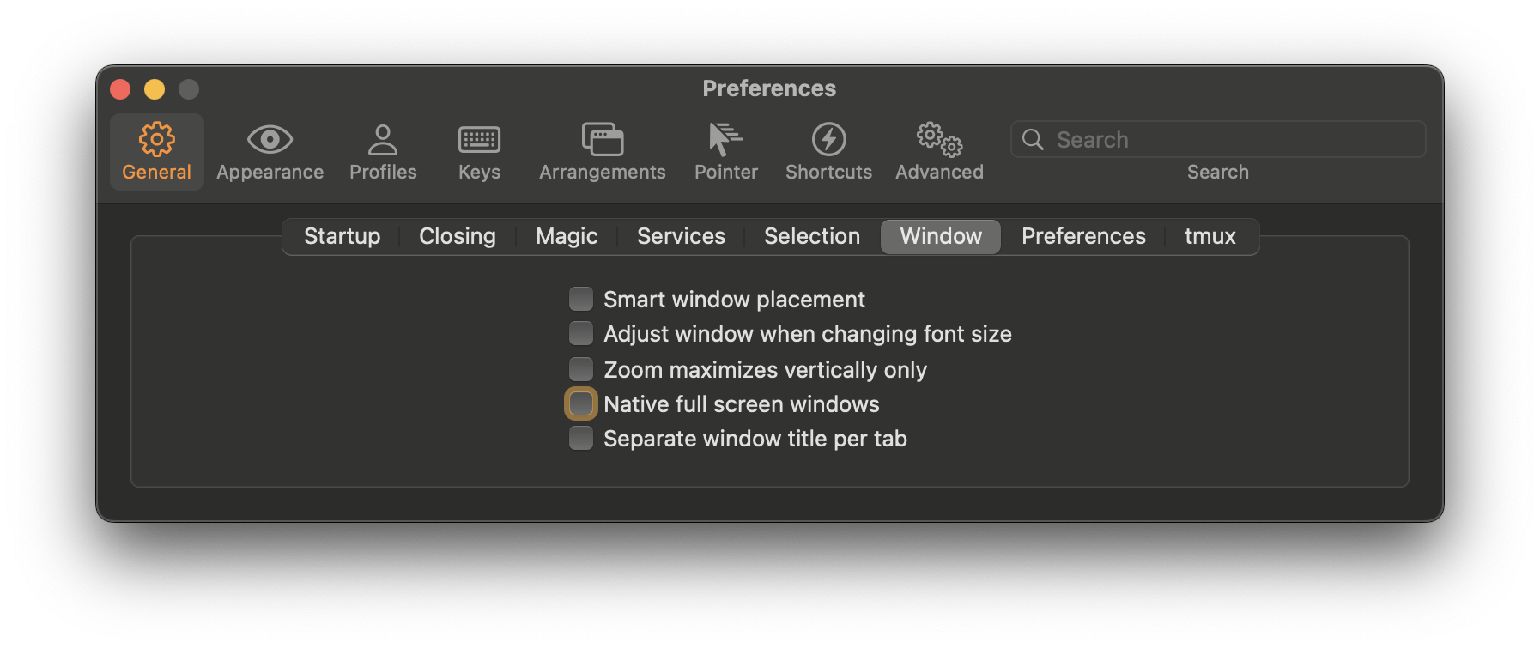Open the Closing tab
Screen dimensions: 1540x649
pyautogui.click(x=457, y=236)
